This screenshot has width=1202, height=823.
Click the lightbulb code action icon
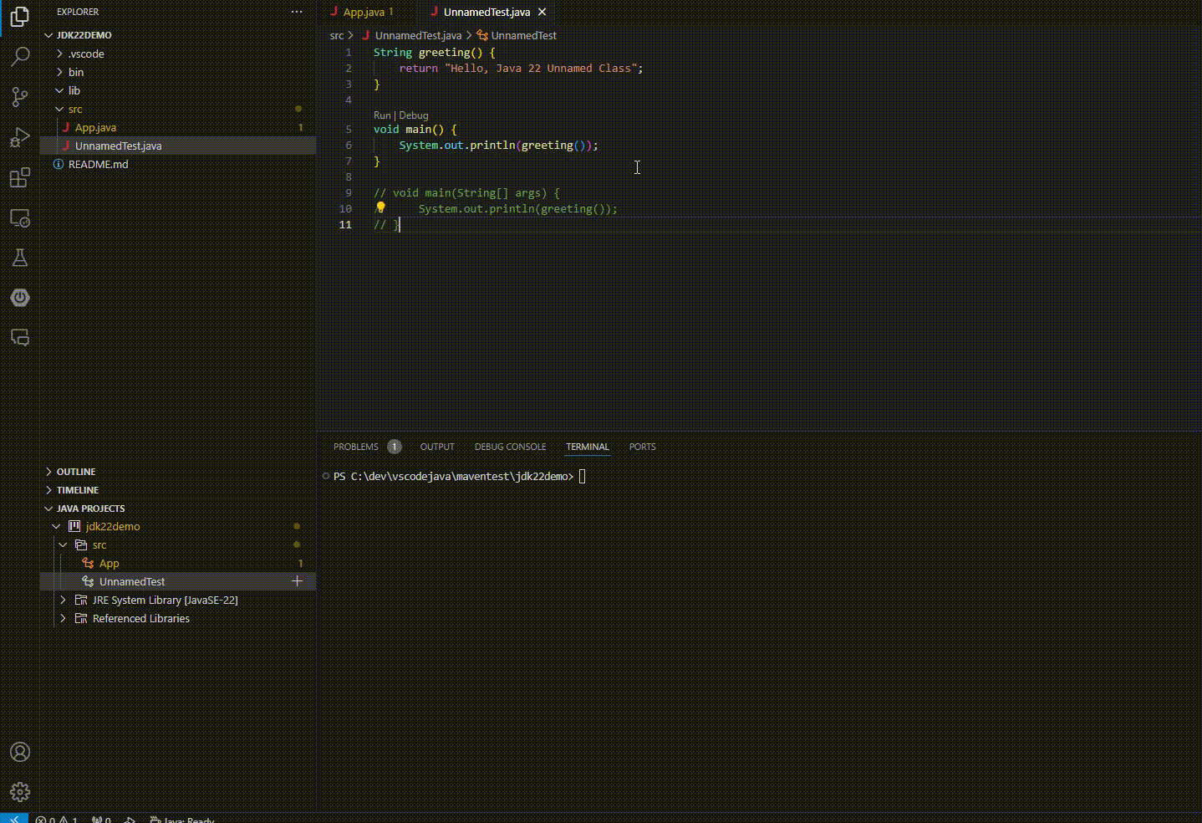380,207
